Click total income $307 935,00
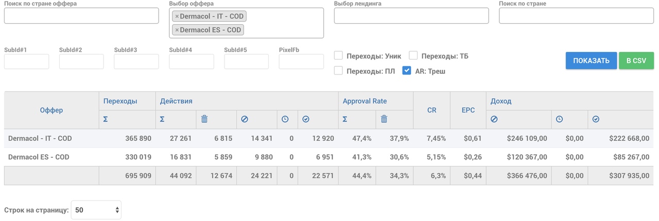Image resolution: width=659 pixels, height=221 pixels. click(x=629, y=175)
